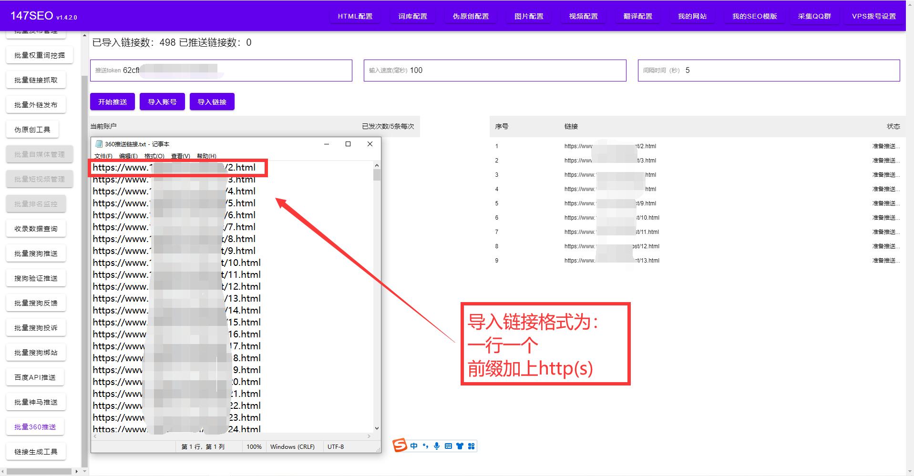Viewport: 914px width, 476px height.
Task: Open Sogou skin center via the shirt icon
Action: (x=460, y=446)
